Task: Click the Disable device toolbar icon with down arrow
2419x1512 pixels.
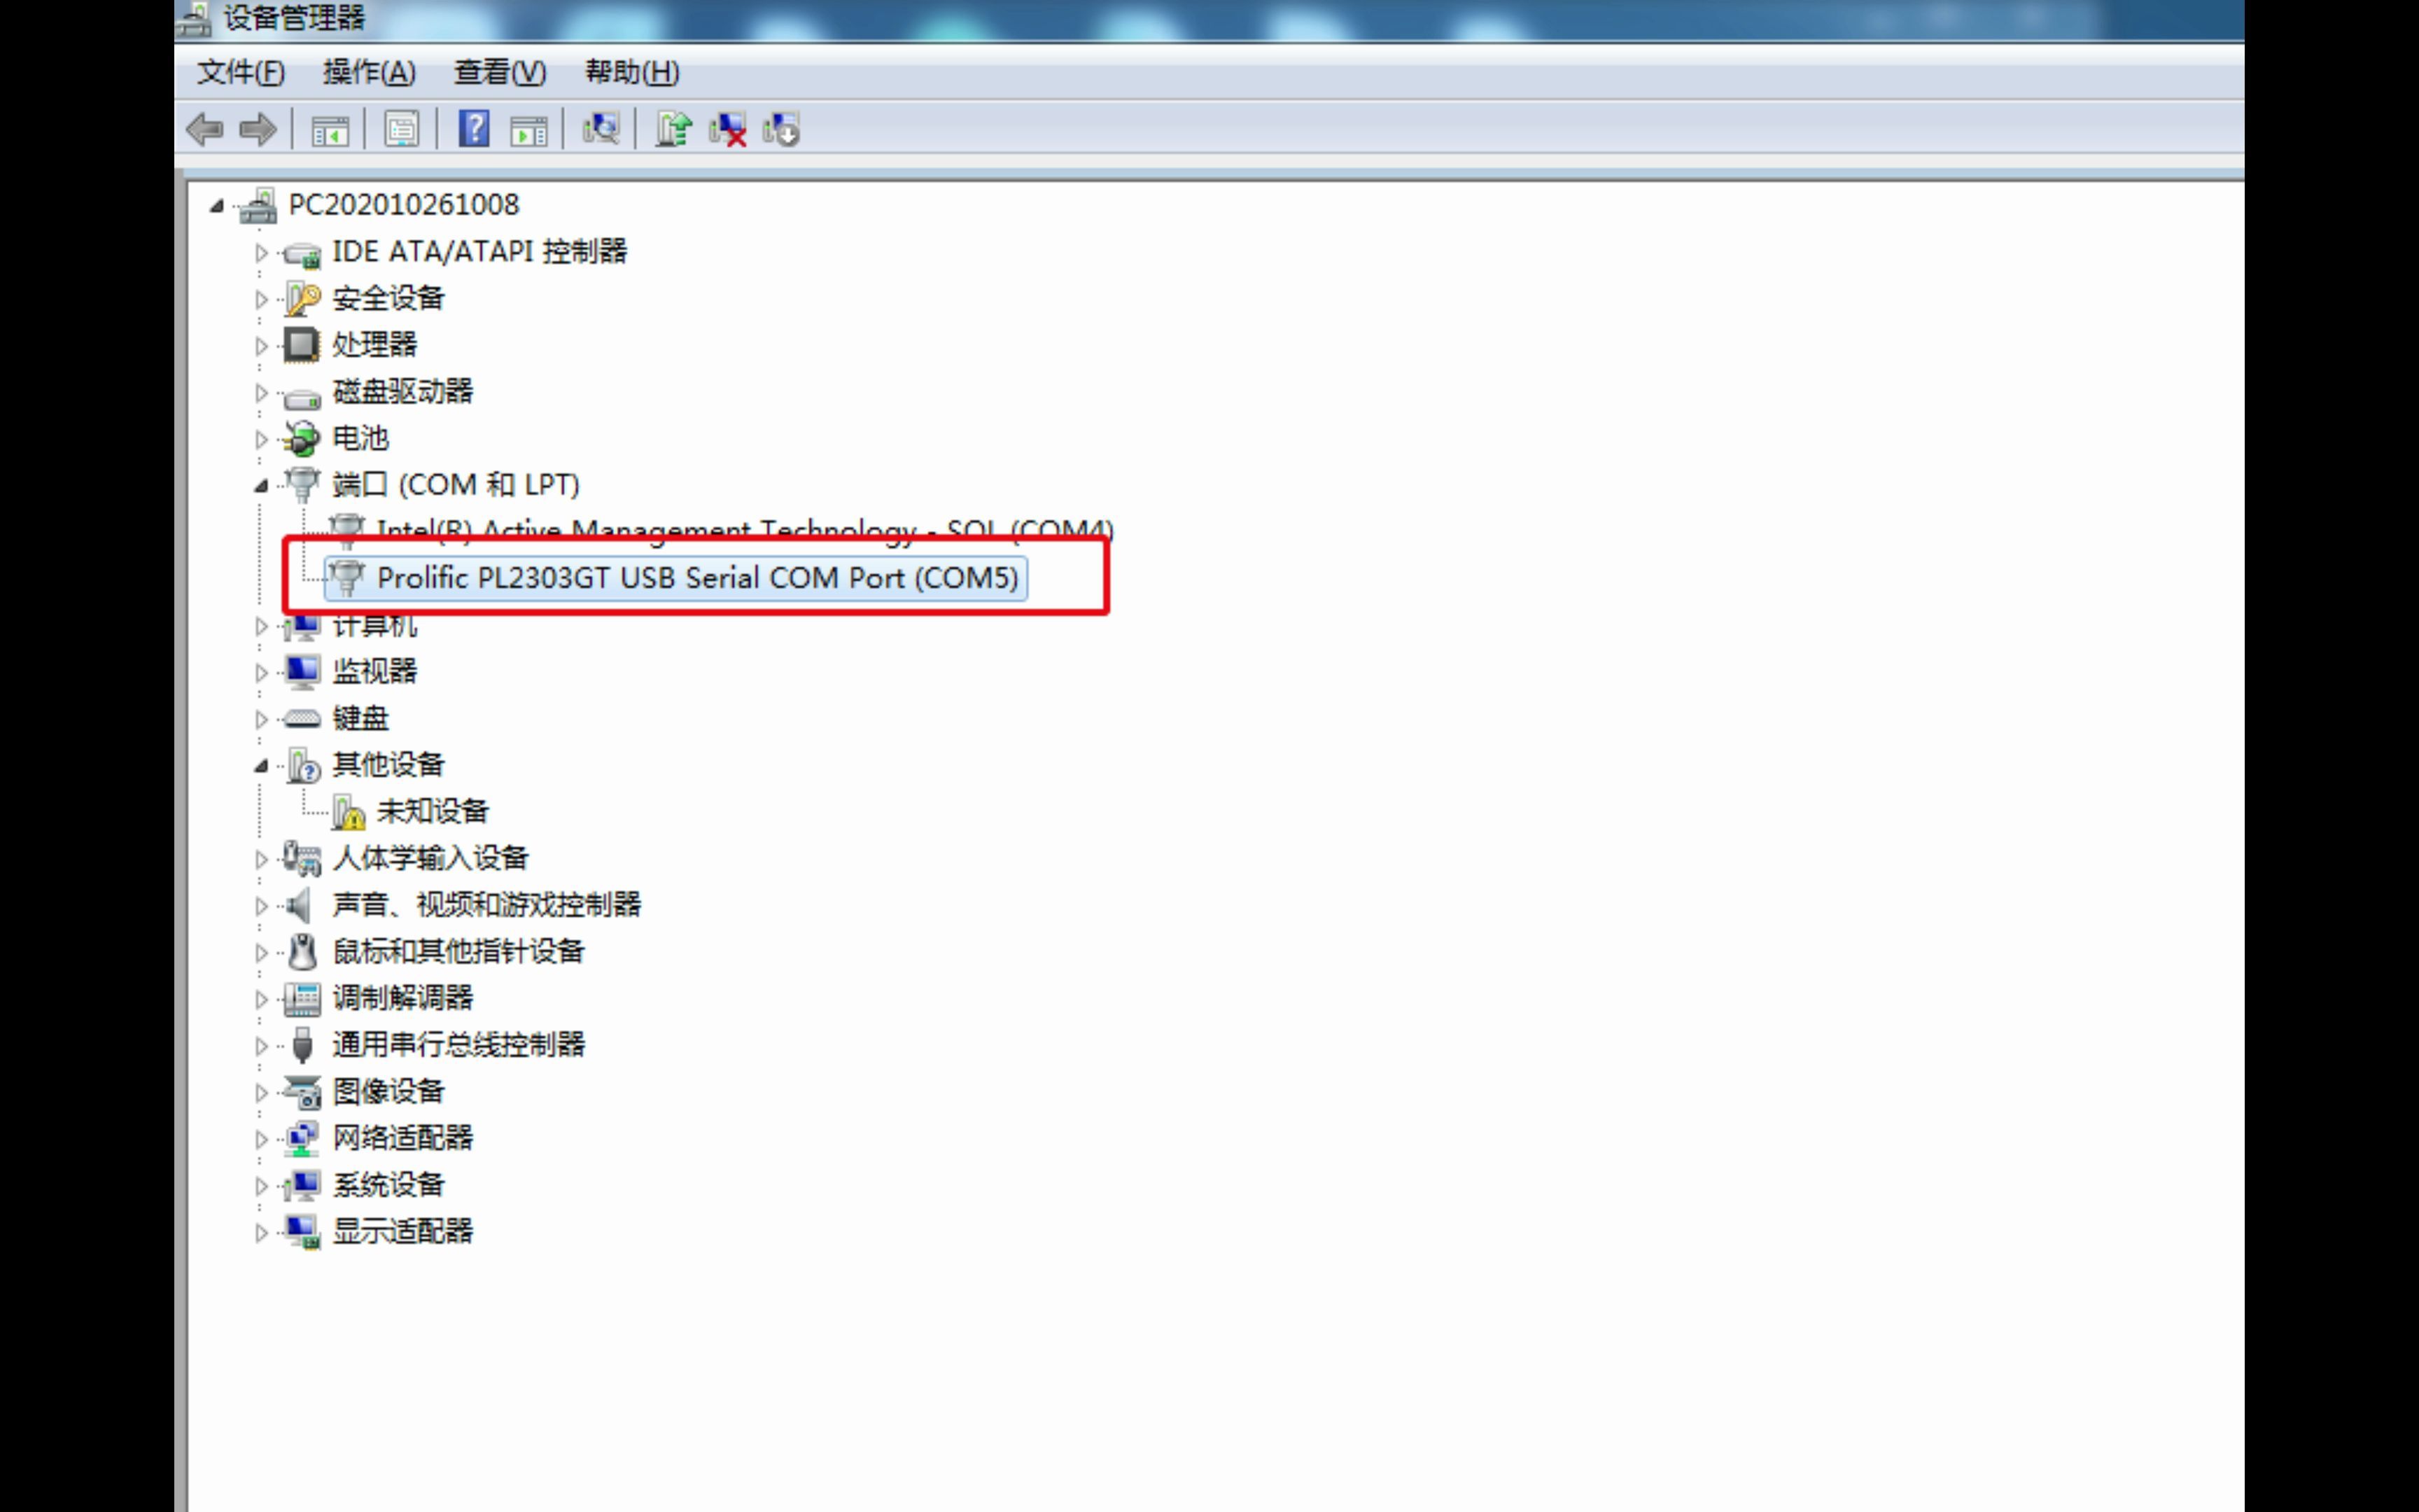Action: click(x=782, y=129)
